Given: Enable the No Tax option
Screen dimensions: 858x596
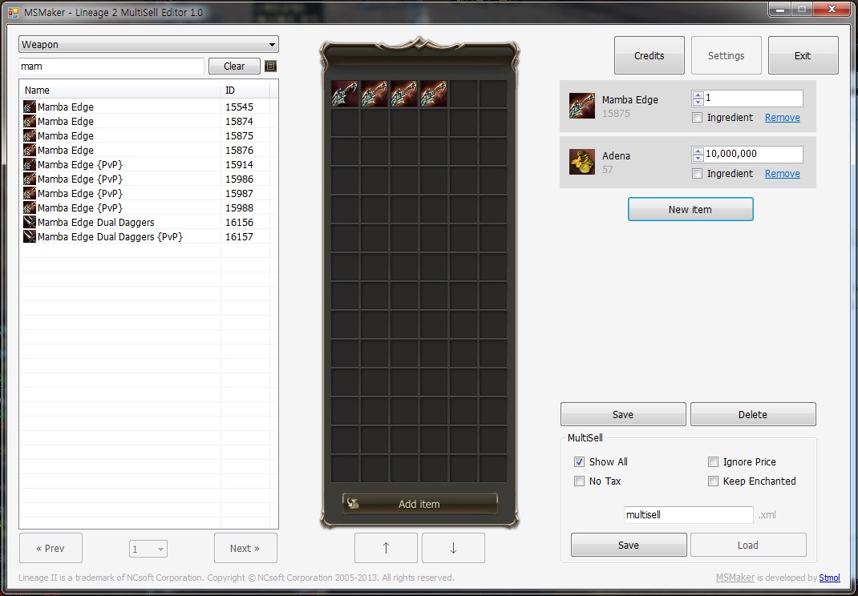Looking at the screenshot, I should [579, 481].
